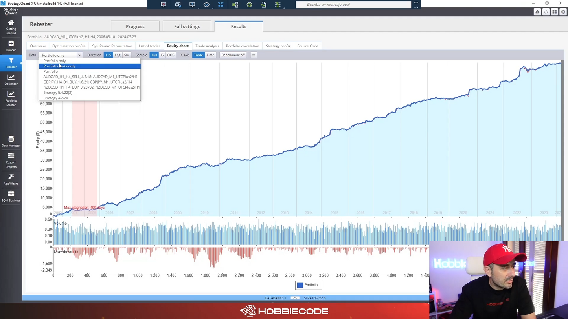Launch AlgoWizard from the sidebar
This screenshot has height=319, width=568.
(11, 179)
